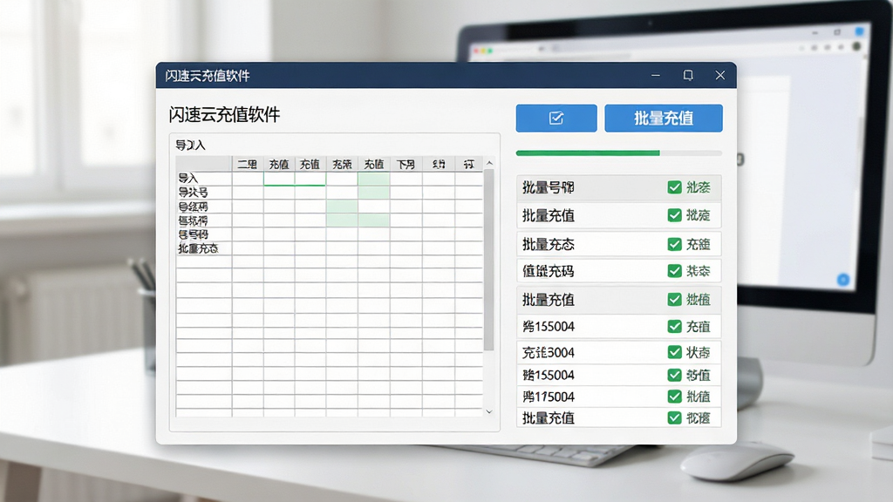Screen dimensions: 893x502
Task: Toggle the checkbox in the 175004 row
Action: click(675, 397)
